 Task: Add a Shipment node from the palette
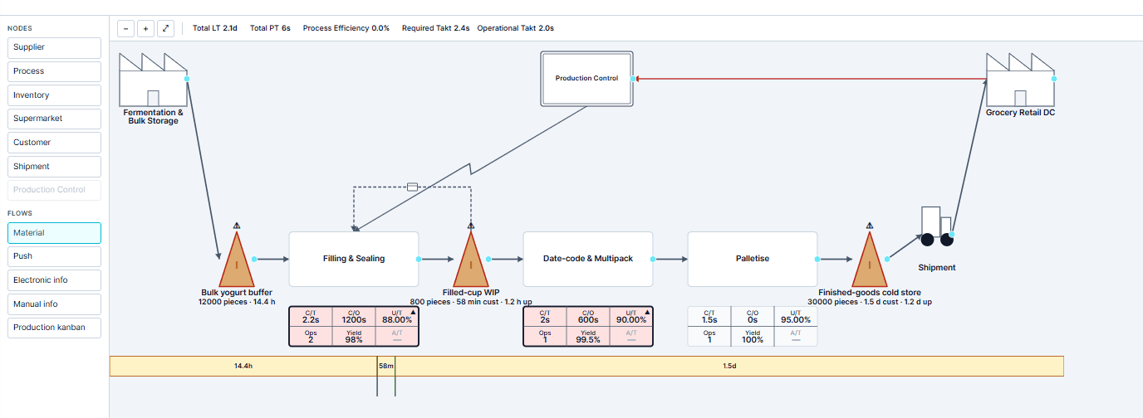(54, 167)
